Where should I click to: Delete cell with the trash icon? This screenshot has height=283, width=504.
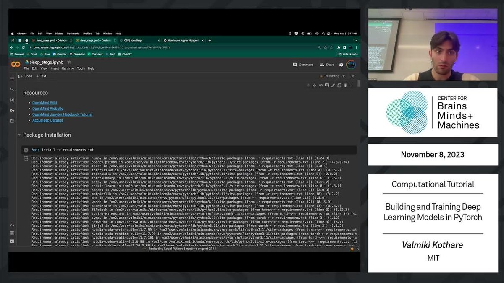[x=345, y=85]
